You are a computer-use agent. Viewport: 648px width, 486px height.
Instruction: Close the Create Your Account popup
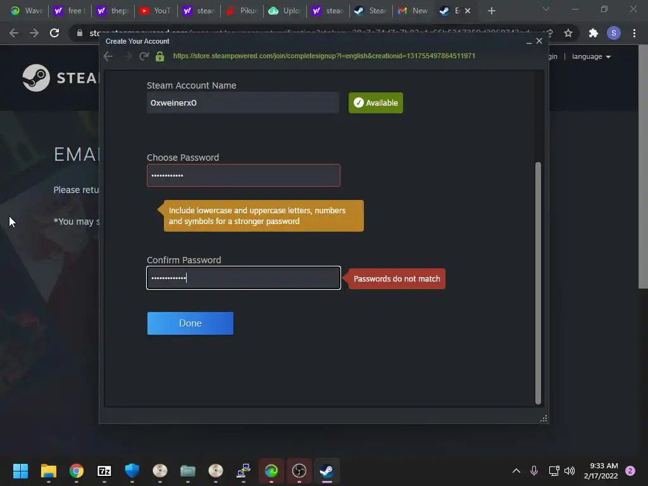[539, 41]
